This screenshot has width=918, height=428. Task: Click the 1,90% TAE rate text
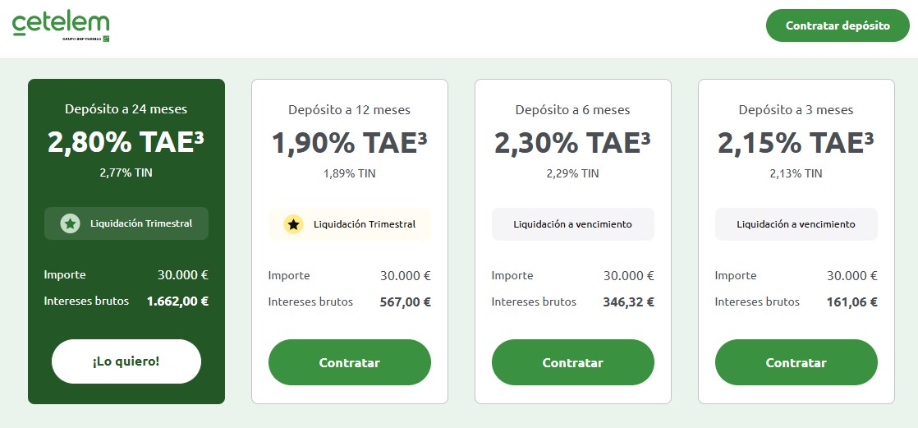tap(349, 143)
